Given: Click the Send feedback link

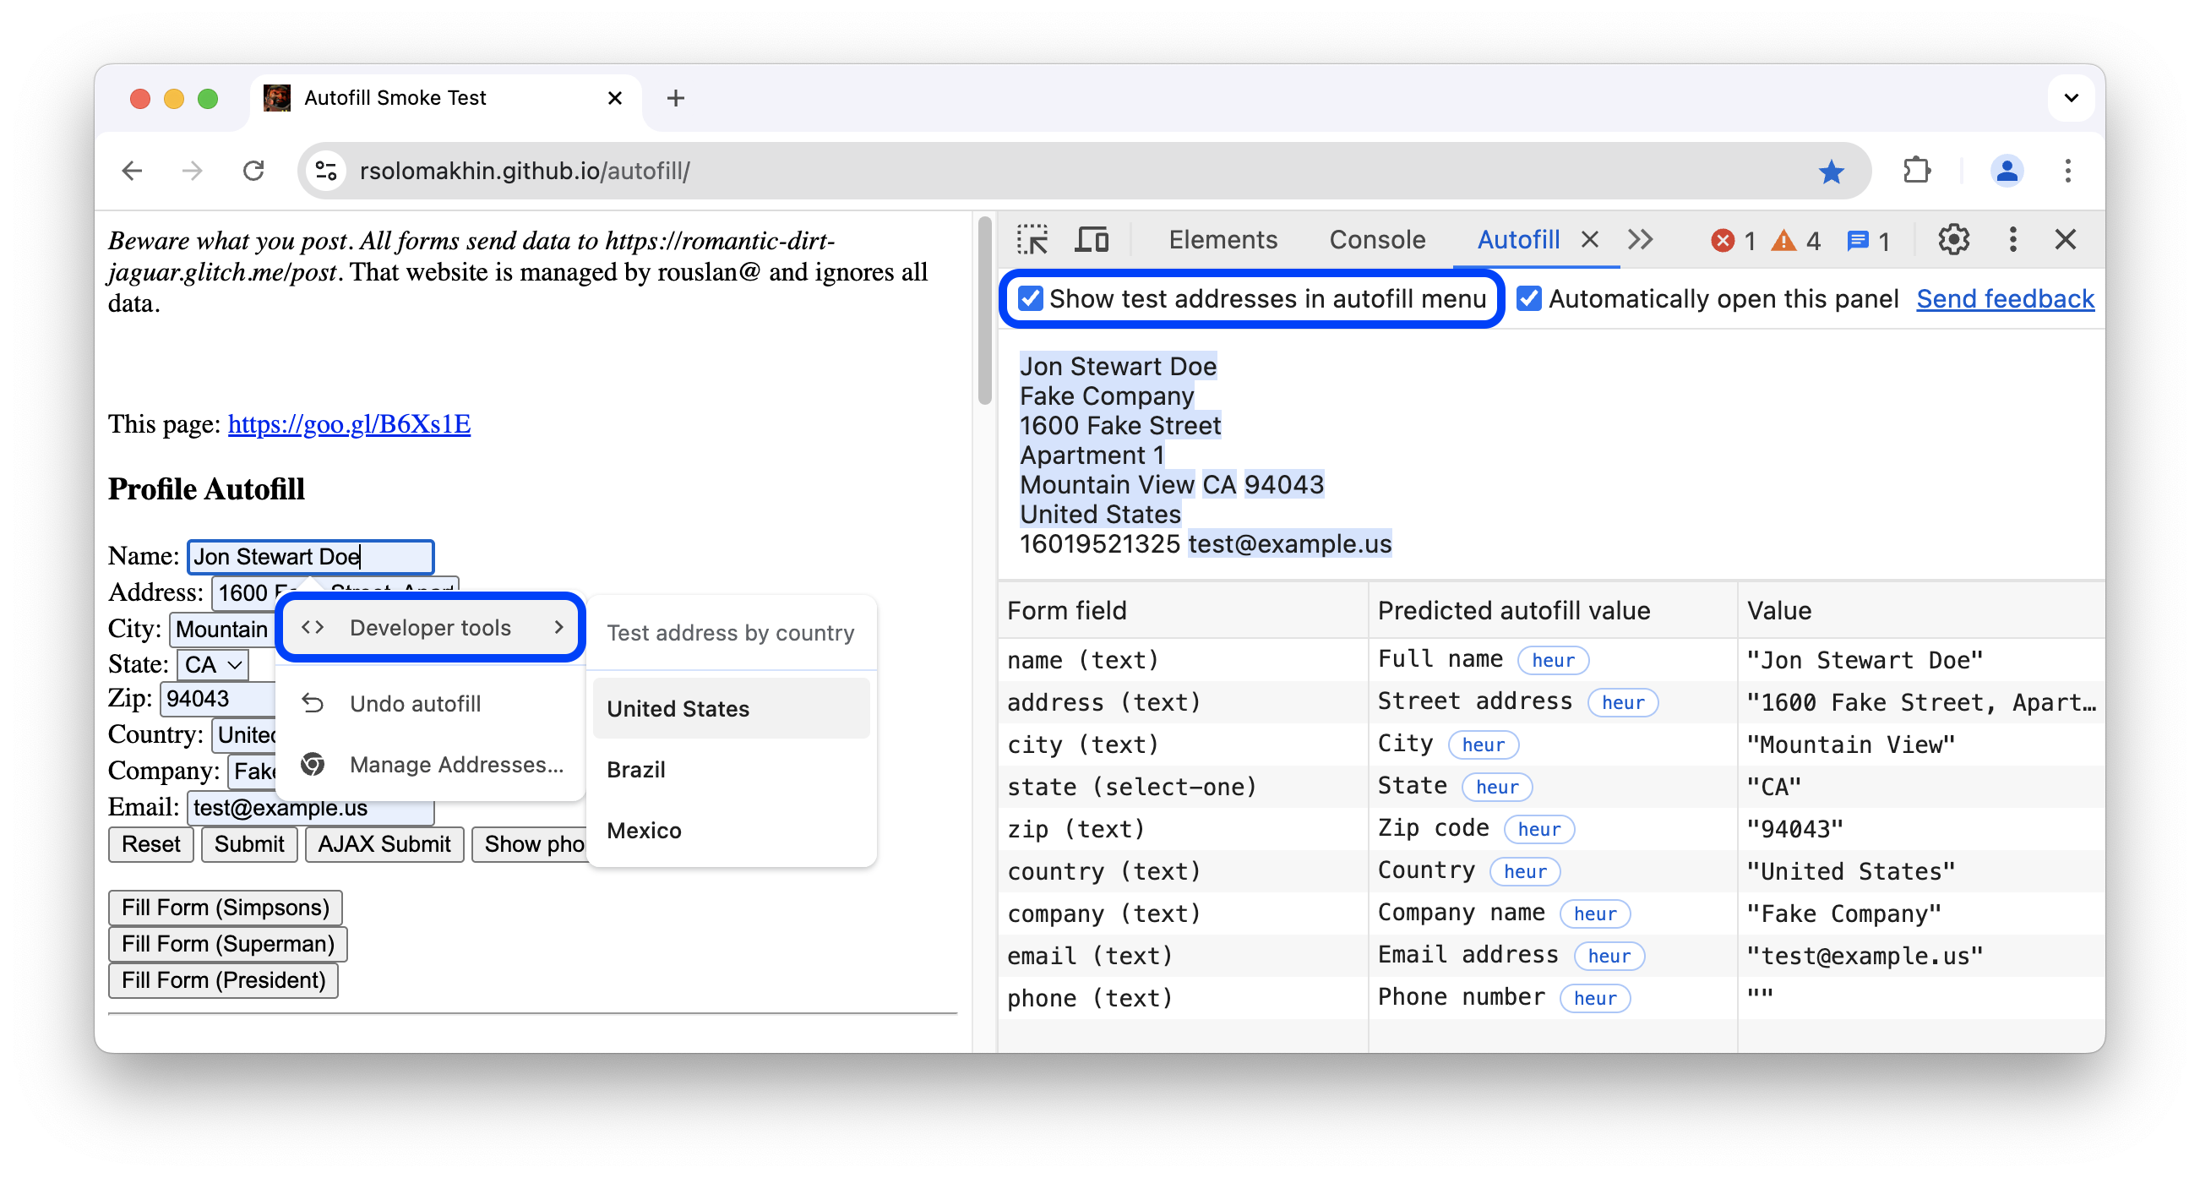Looking at the screenshot, I should pos(2005,298).
